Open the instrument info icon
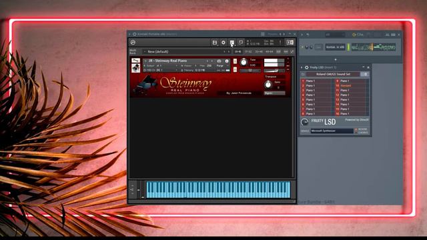The width and height of the screenshot is (427, 240). click(x=227, y=61)
